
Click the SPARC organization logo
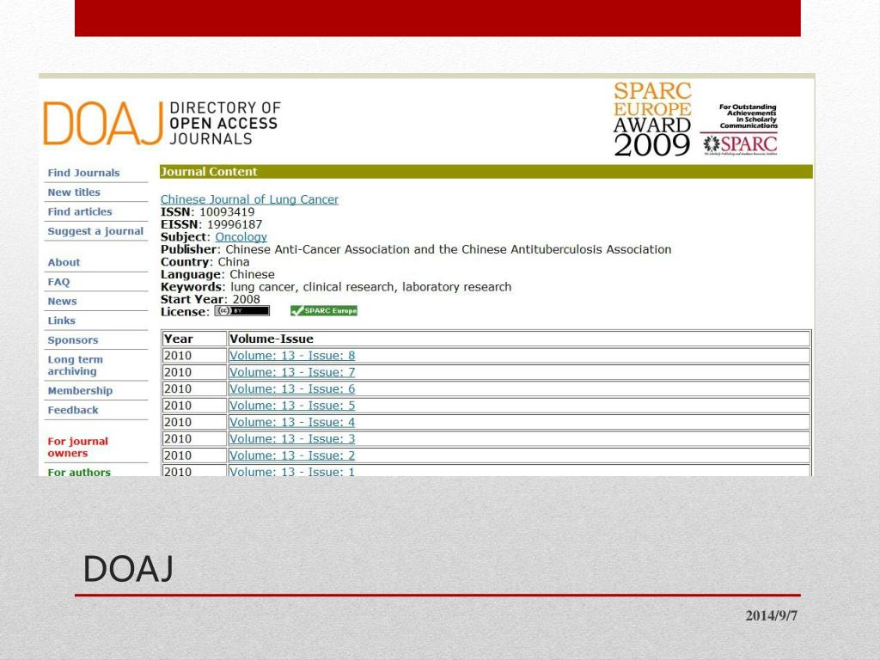[x=740, y=144]
